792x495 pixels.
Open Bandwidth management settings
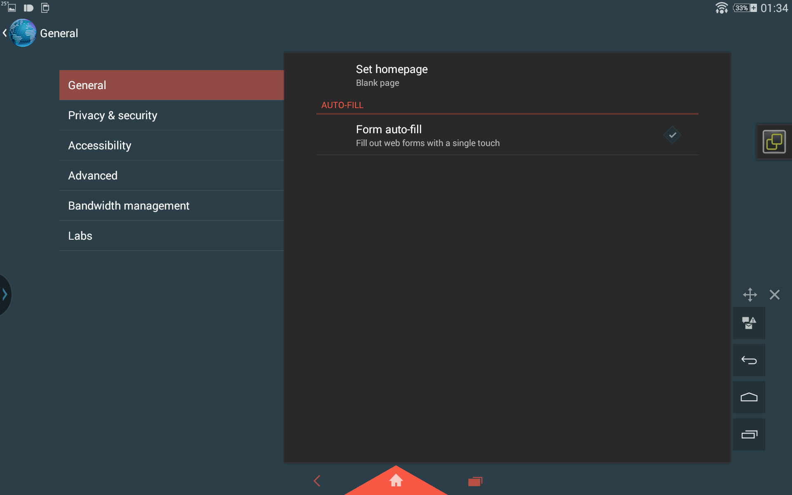point(172,205)
